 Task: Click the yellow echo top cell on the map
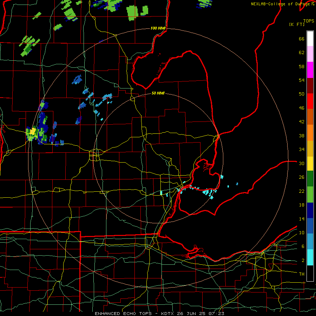click(33, 131)
